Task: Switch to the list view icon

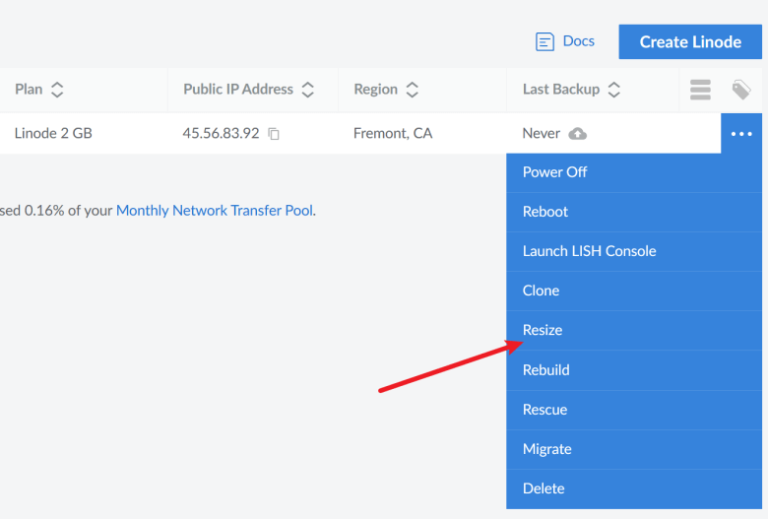Action: (x=700, y=90)
